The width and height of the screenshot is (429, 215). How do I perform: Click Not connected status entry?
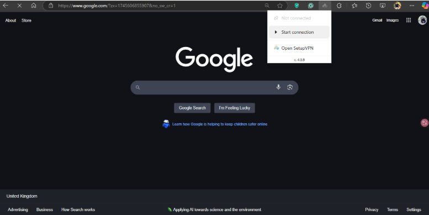(299, 18)
